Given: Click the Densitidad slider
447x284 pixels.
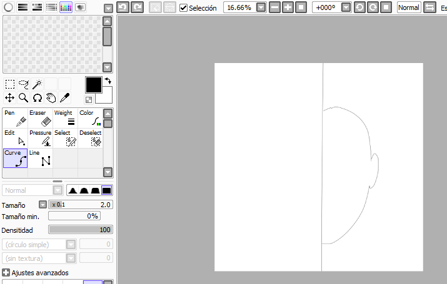Looking at the screenshot, I should (x=81, y=230).
